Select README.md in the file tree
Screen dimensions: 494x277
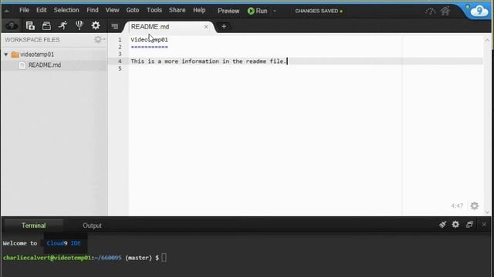pos(45,65)
